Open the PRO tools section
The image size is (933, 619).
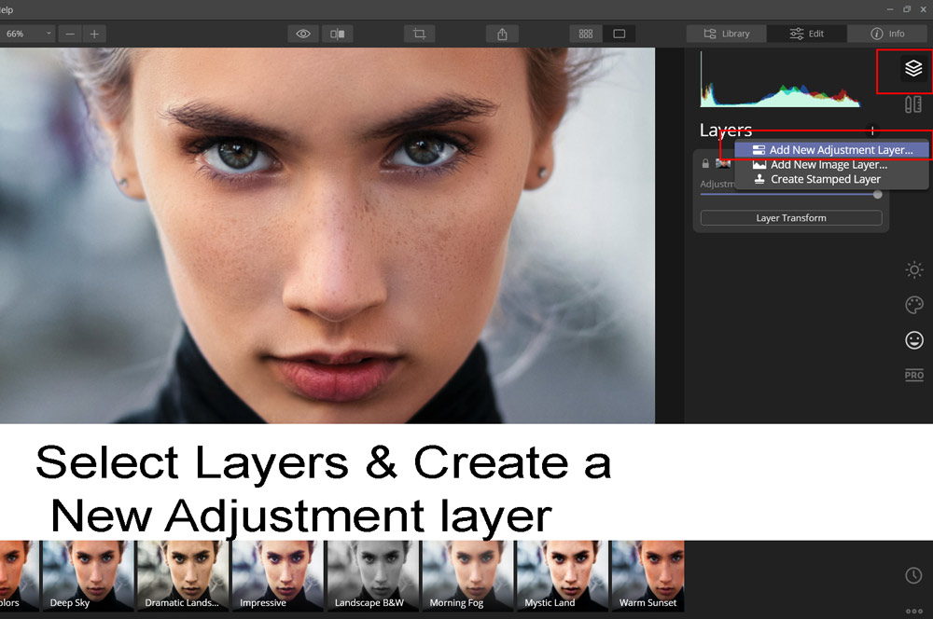pos(914,375)
